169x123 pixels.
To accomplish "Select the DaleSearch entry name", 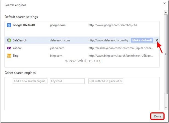I will tap(19, 40).
